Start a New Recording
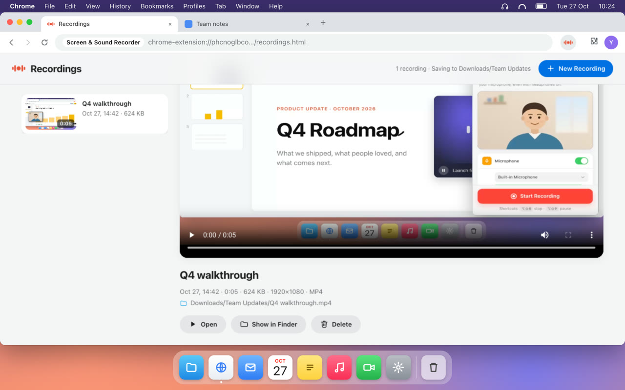The image size is (625, 390). 576,69
